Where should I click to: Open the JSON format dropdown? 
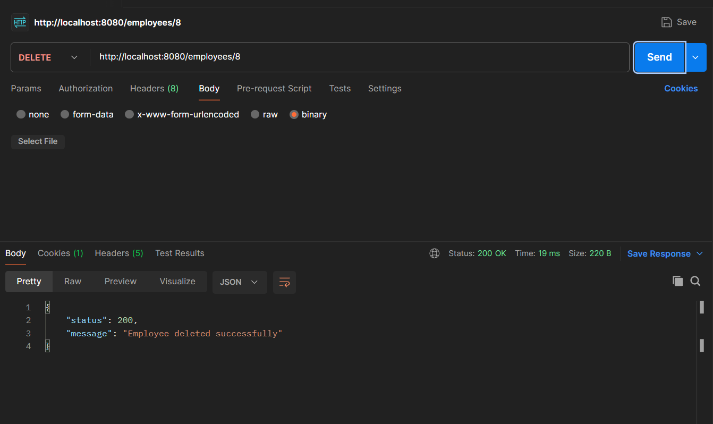click(240, 282)
